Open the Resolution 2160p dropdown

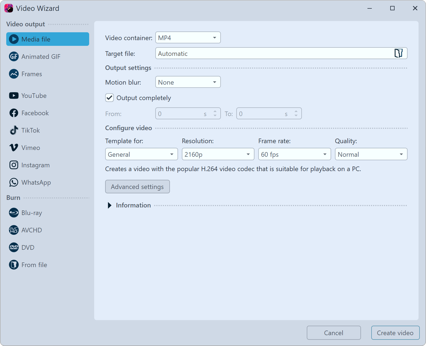click(218, 154)
